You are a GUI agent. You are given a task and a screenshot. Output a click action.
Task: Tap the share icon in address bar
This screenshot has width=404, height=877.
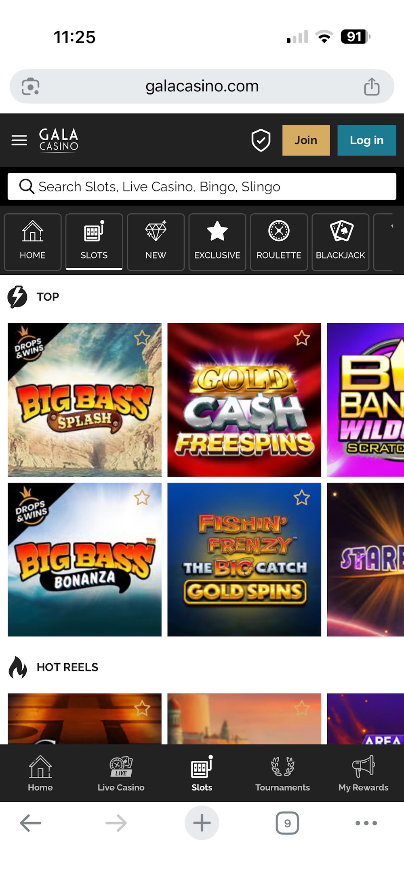coord(372,86)
